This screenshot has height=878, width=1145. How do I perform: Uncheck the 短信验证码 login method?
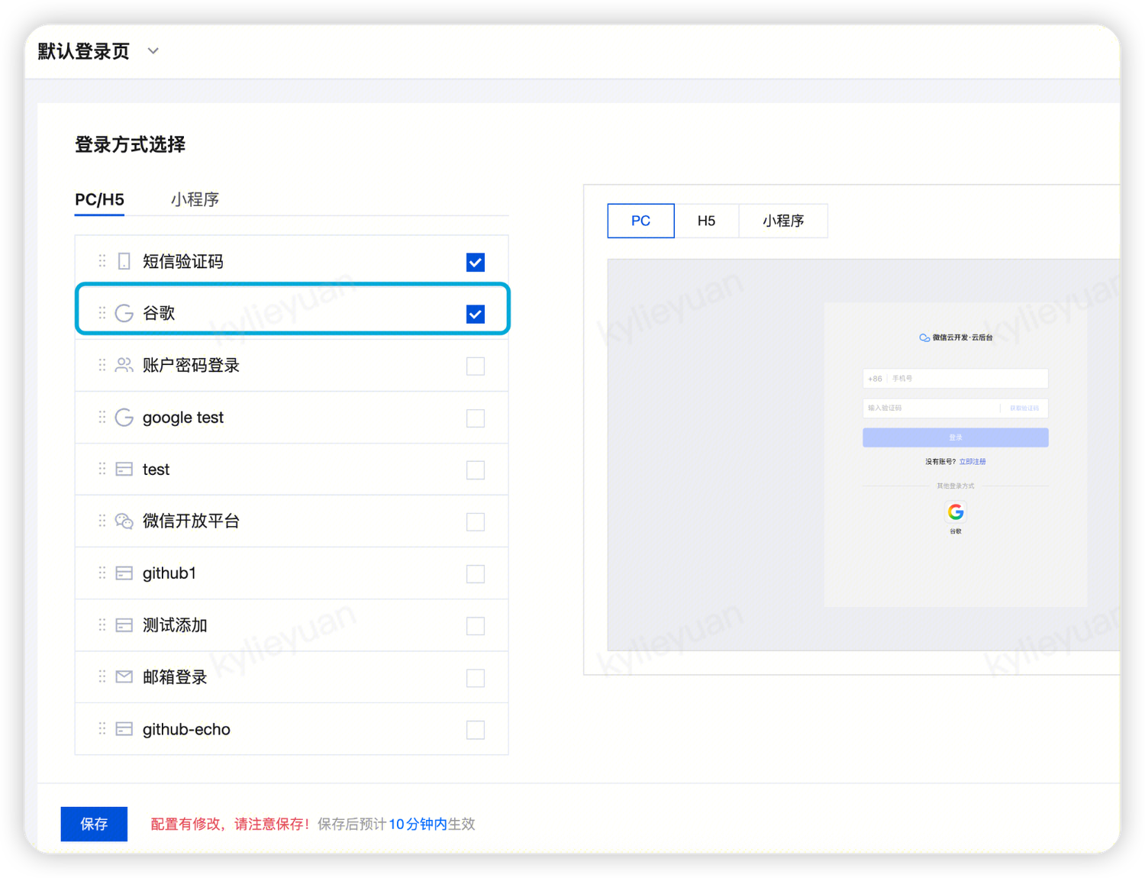click(x=475, y=262)
